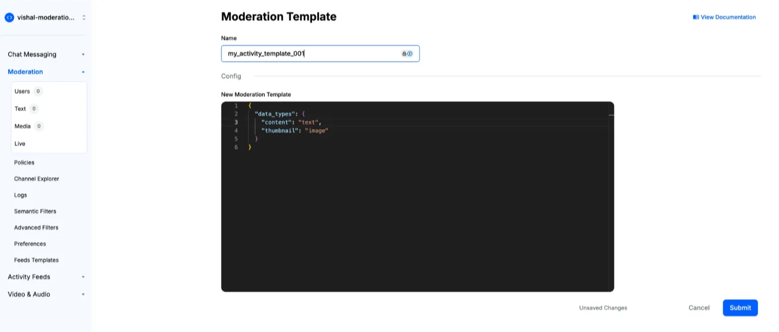Select the Media moderation queue

[23, 126]
